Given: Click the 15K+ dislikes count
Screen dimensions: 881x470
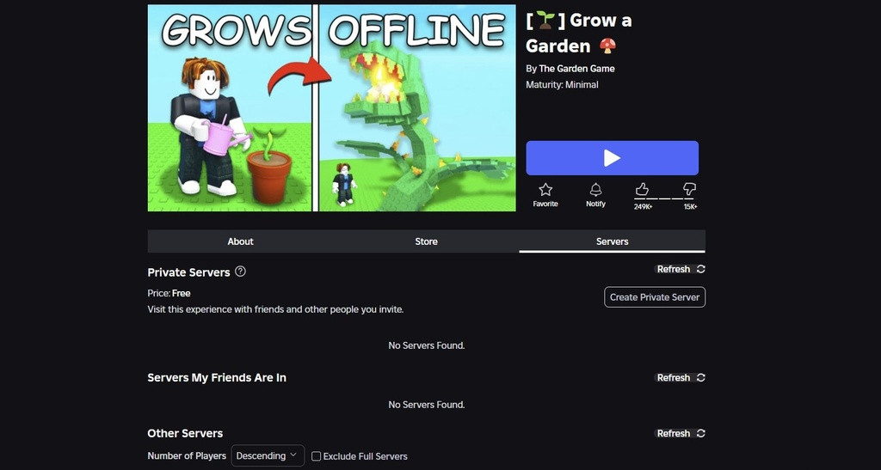Looking at the screenshot, I should pos(690,207).
